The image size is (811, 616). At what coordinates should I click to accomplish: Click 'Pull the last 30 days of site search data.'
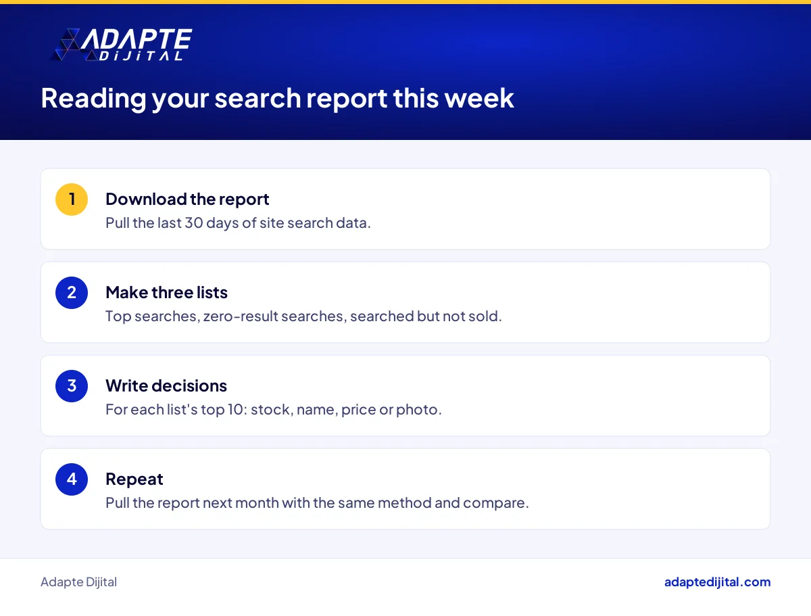coord(238,222)
